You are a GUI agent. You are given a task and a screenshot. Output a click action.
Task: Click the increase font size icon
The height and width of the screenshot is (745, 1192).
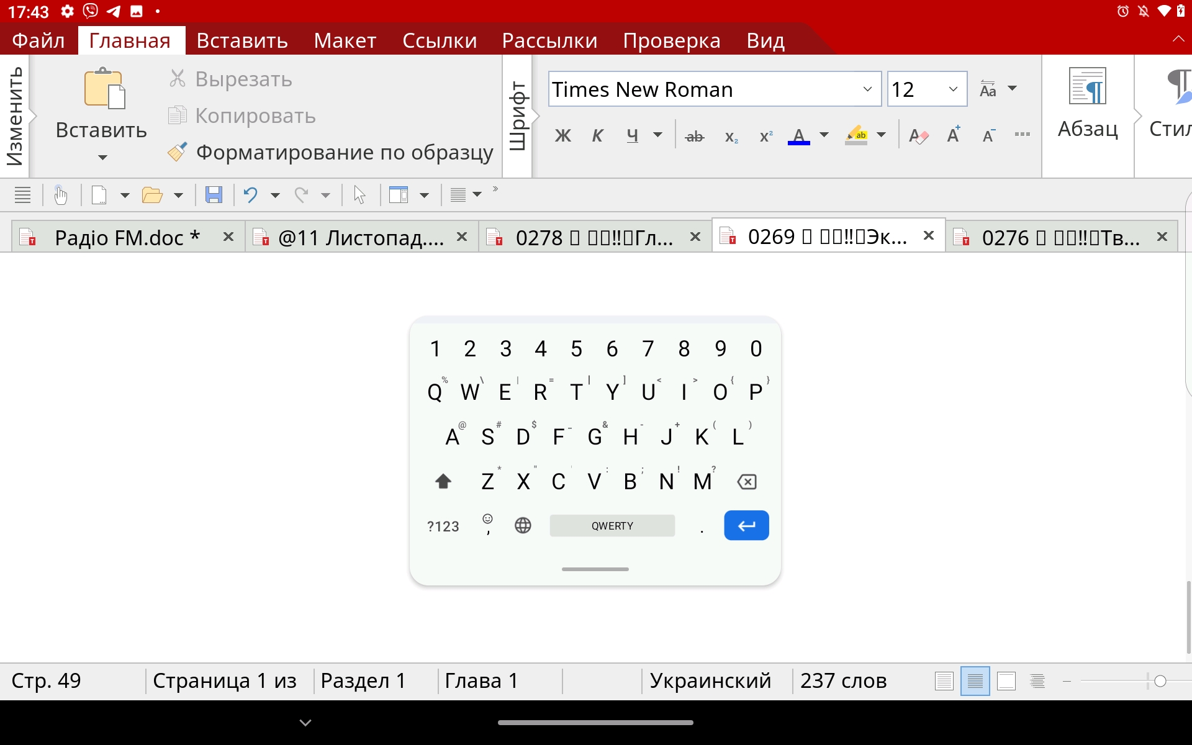[x=954, y=135]
